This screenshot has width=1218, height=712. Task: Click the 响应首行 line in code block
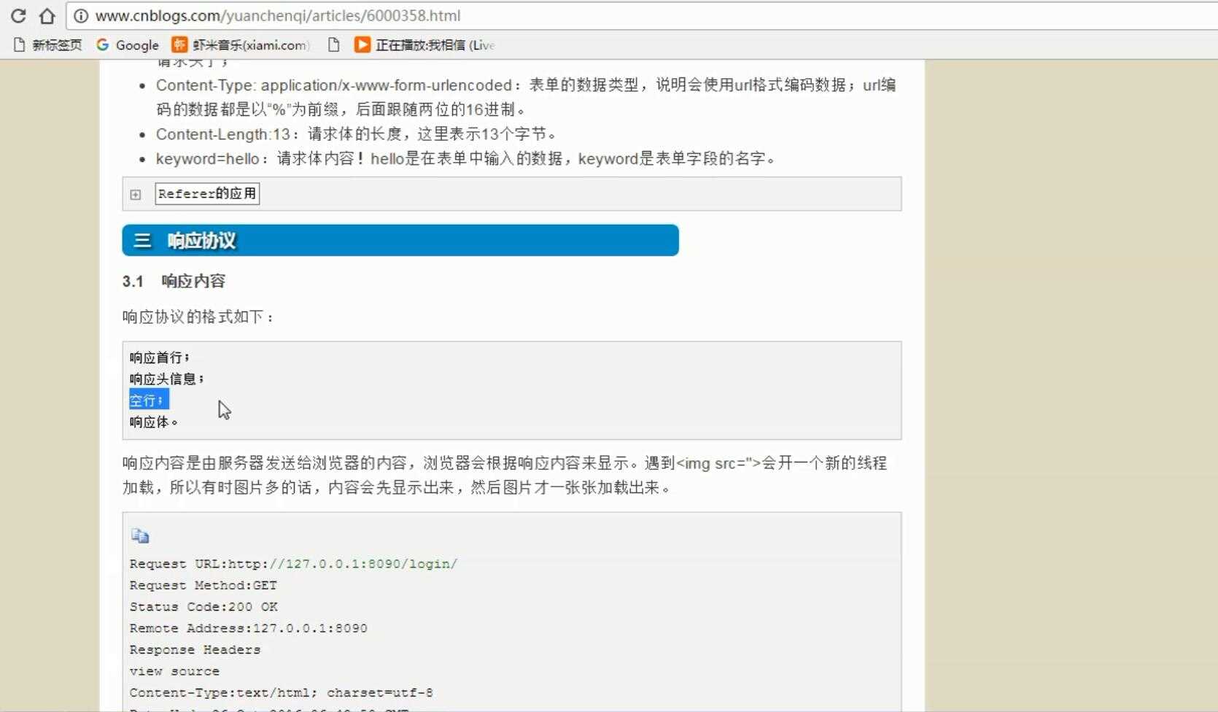pos(160,357)
